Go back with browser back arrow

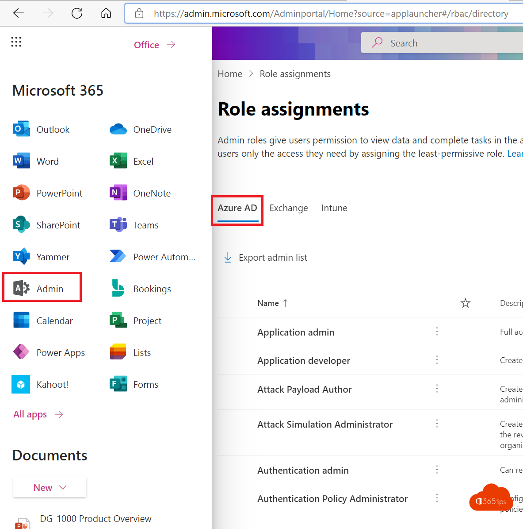19,13
